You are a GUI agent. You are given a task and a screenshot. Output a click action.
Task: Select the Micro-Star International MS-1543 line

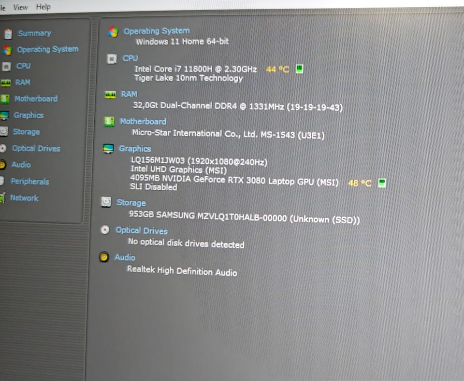pos(228,134)
